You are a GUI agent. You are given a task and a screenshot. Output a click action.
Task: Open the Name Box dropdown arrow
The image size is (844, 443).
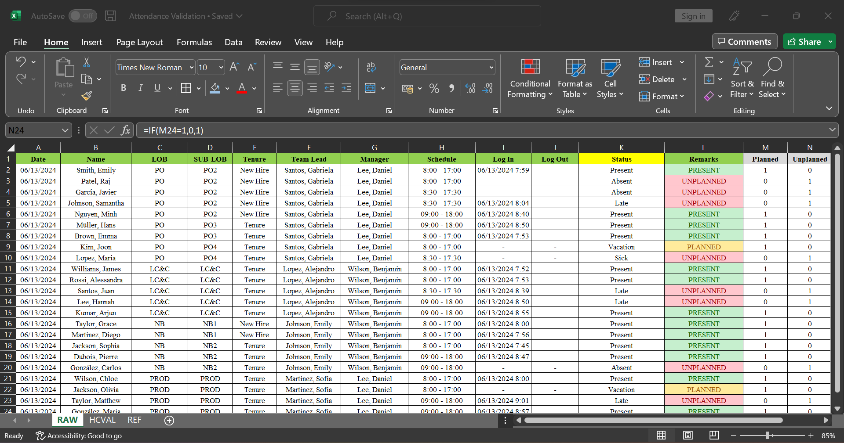coord(65,130)
